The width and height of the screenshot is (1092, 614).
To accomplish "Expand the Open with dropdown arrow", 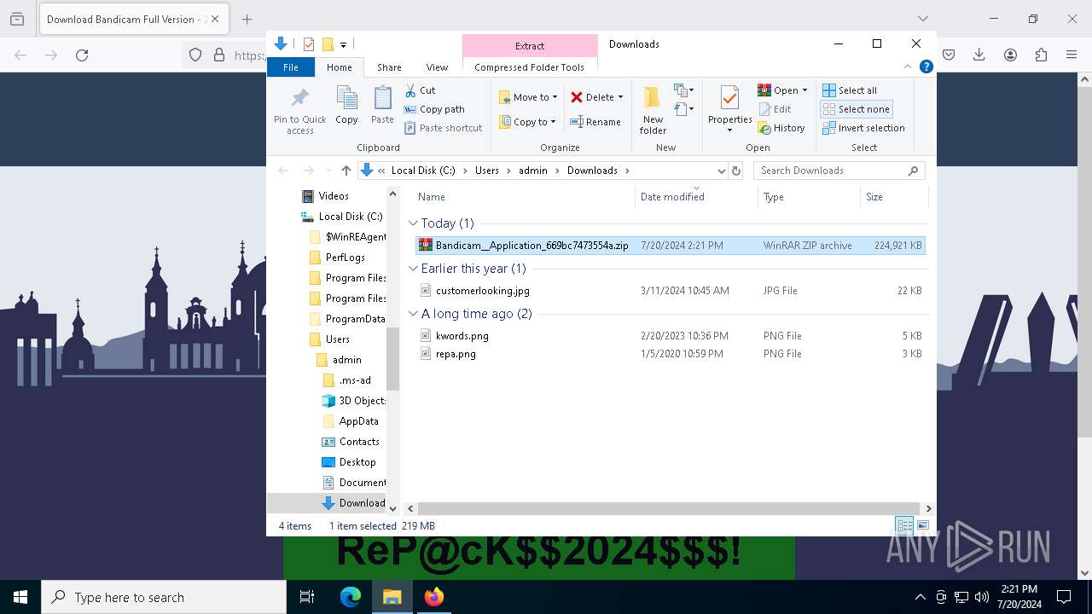I will pos(804,90).
